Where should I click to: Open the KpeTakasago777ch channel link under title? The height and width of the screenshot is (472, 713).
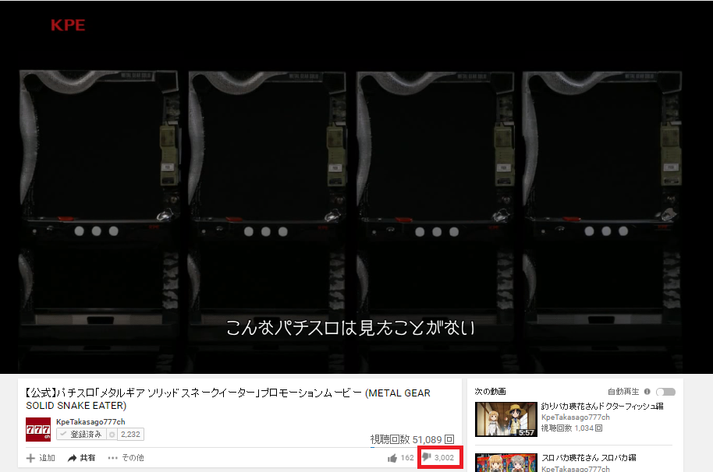[x=90, y=421]
